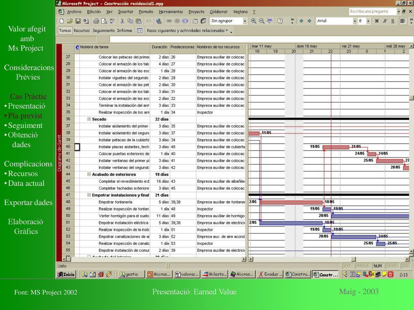The height and width of the screenshot is (310, 414).
Task: Print the current Gantt view
Action: [96, 21]
